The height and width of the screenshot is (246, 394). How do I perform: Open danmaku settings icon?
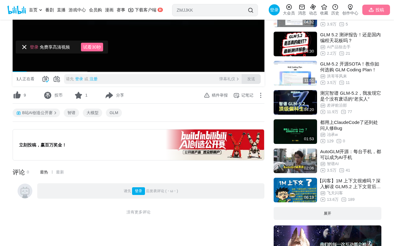[x=57, y=79]
